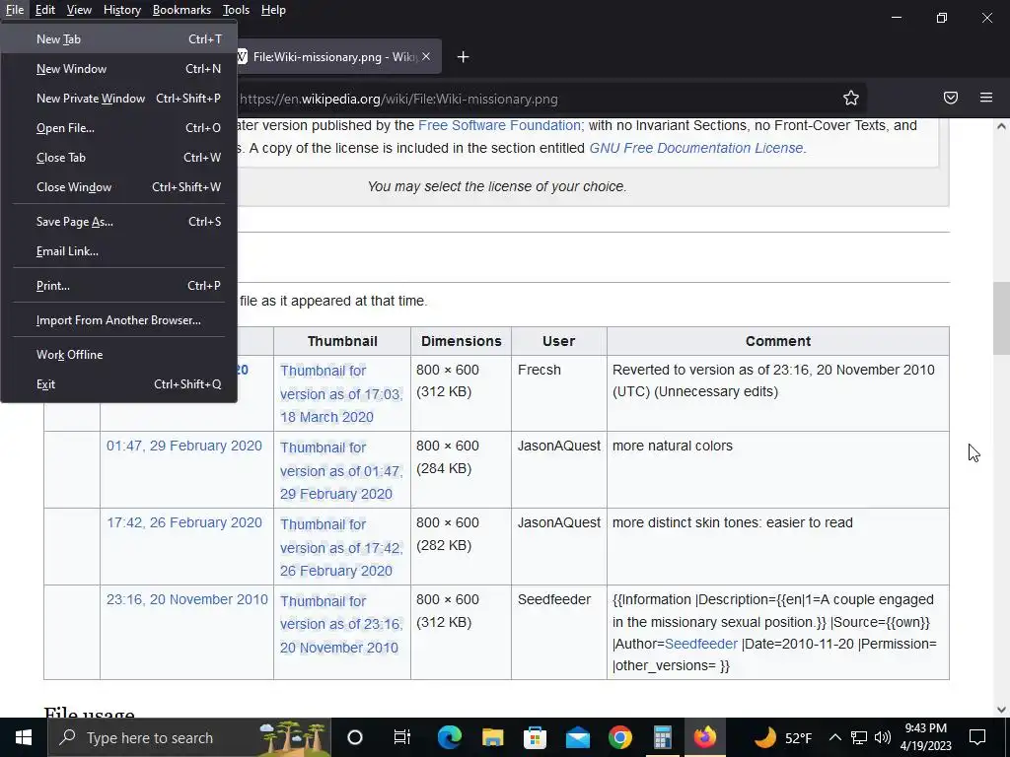Open thumbnail for 01:47, 29 February 2020 version
1010x757 pixels.
(x=341, y=470)
